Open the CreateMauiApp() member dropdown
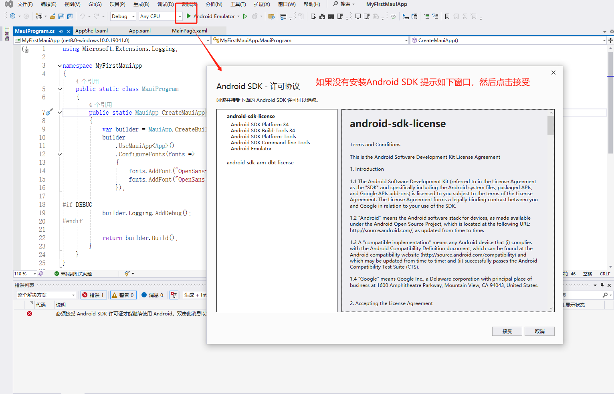This screenshot has height=394, width=614. point(509,40)
